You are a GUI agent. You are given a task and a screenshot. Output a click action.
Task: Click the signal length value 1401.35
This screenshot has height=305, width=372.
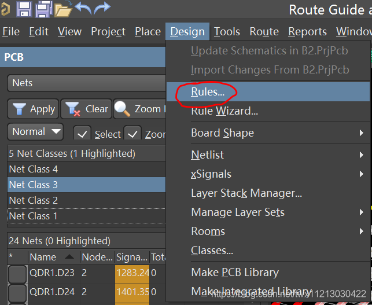[132, 293]
